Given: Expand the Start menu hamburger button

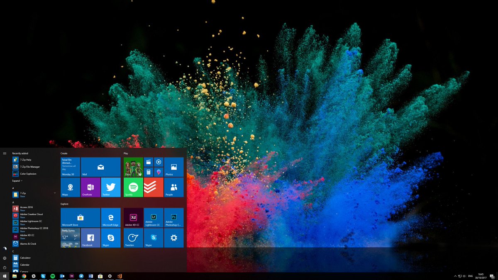Looking at the screenshot, I should 5,153.
